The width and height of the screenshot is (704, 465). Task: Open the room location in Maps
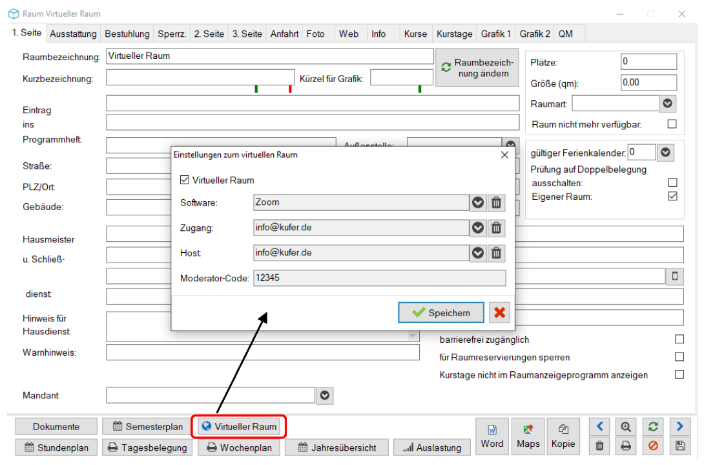(x=528, y=435)
